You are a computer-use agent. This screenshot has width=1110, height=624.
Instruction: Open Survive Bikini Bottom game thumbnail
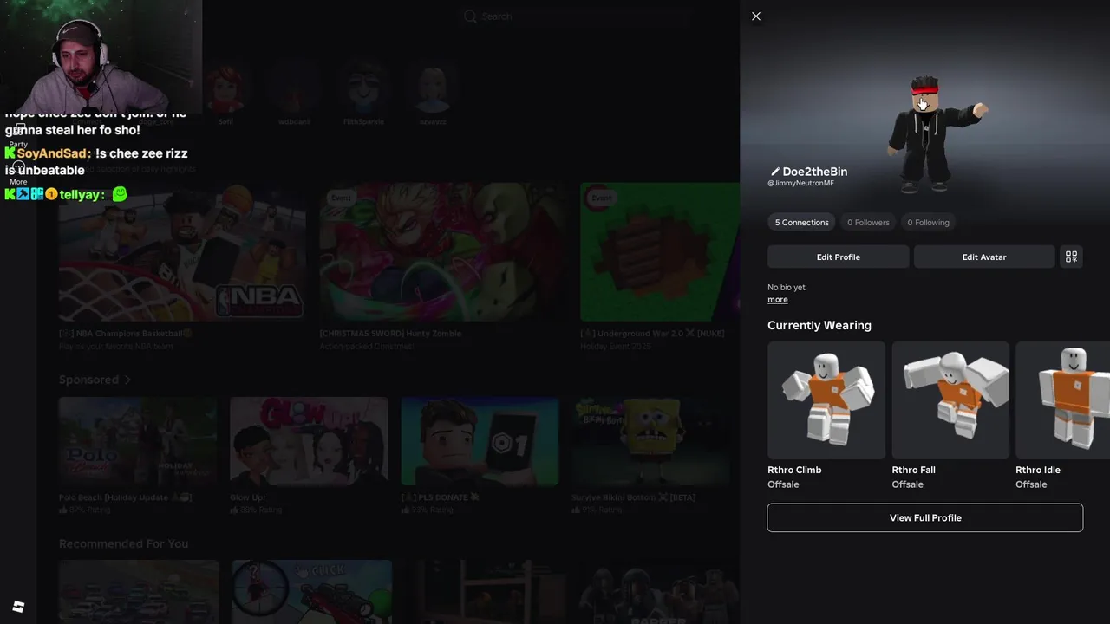click(650, 442)
